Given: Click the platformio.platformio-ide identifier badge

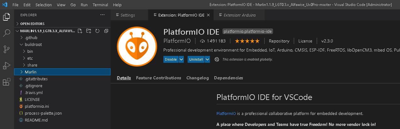Looking at the screenshot, I should click(x=248, y=31).
